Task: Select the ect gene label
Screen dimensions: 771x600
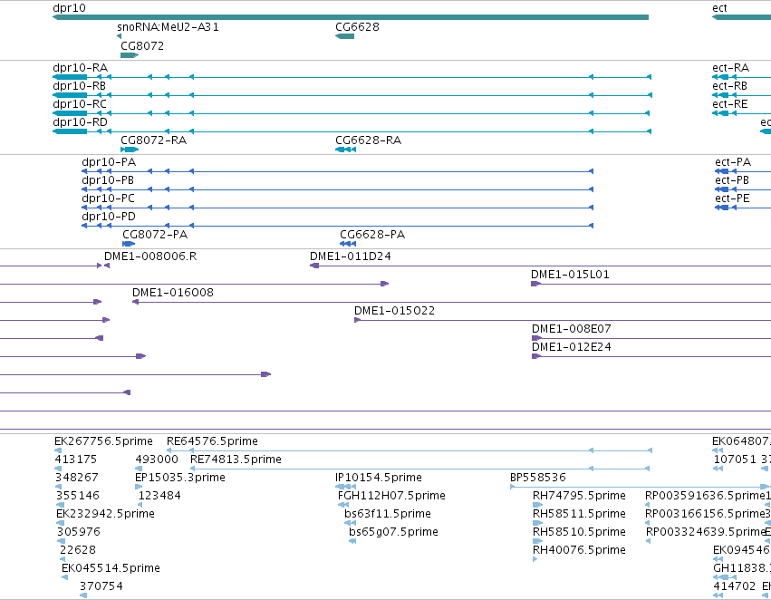Action: (719, 8)
